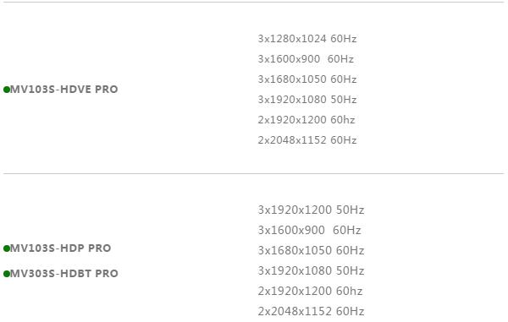Select the first 3x1920x1080 50Hz entry
The height and width of the screenshot is (322, 508).
pos(307,100)
